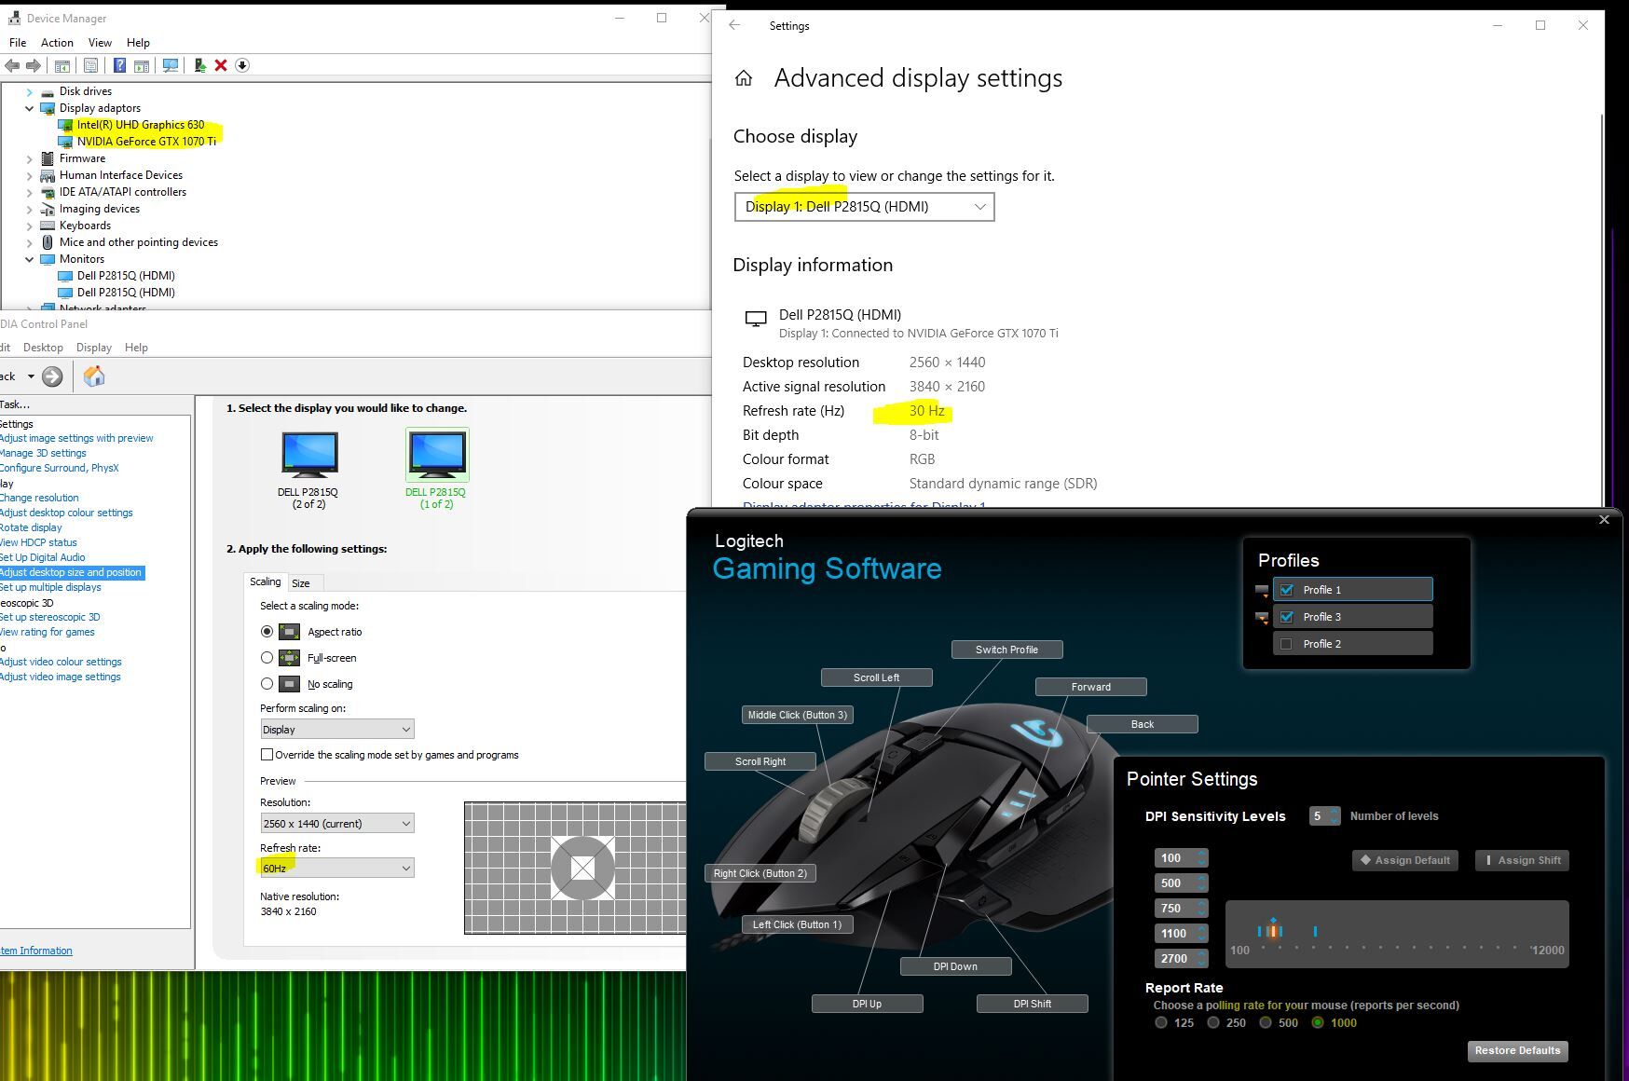Click Update driver icon with green arrow

199,65
